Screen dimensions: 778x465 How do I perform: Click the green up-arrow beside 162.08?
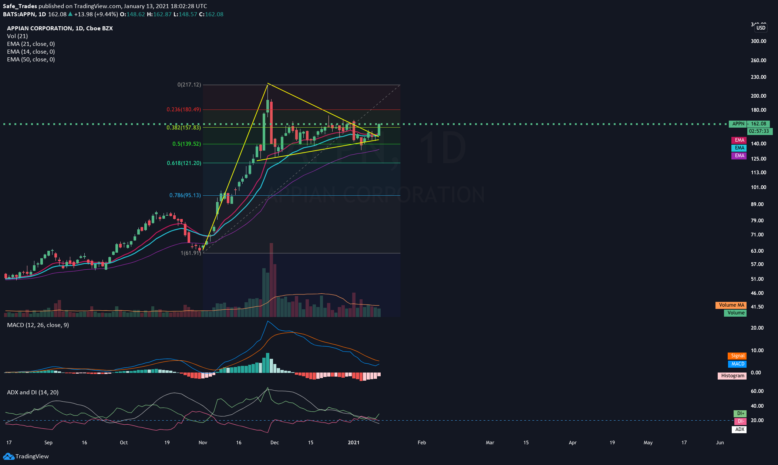[x=70, y=14]
